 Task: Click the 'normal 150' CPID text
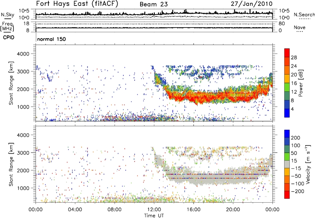[x=52, y=39]
